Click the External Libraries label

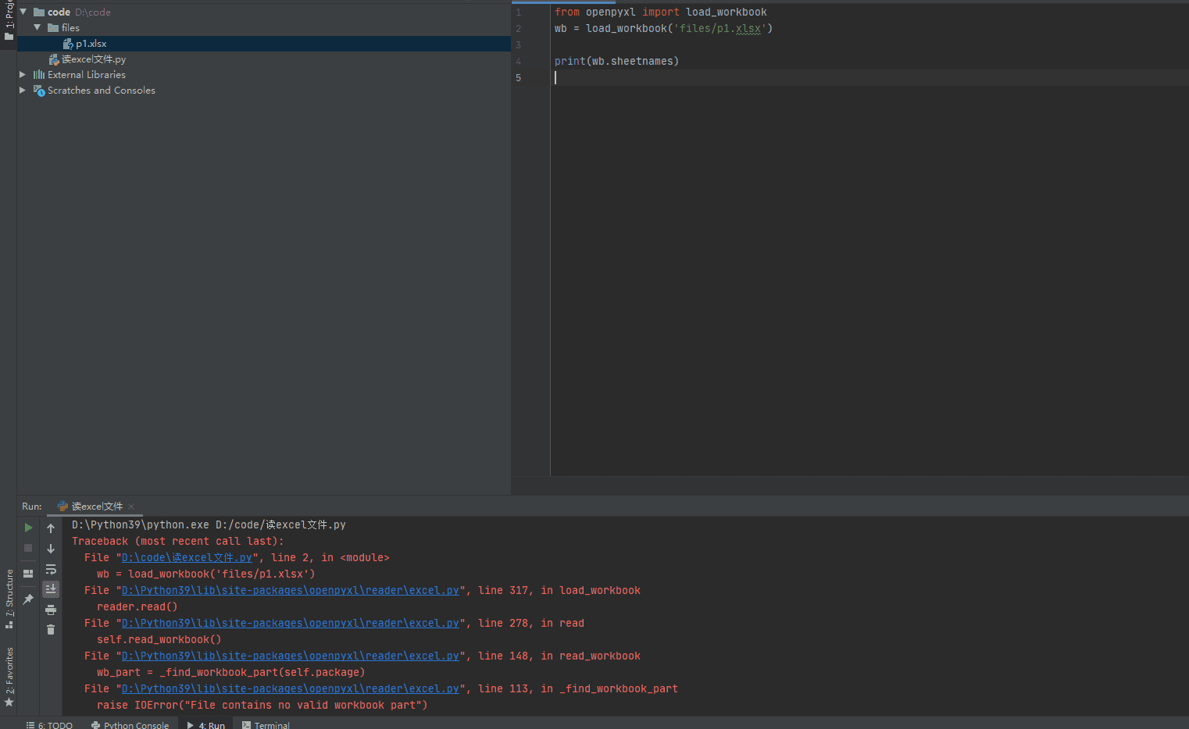[x=87, y=75]
